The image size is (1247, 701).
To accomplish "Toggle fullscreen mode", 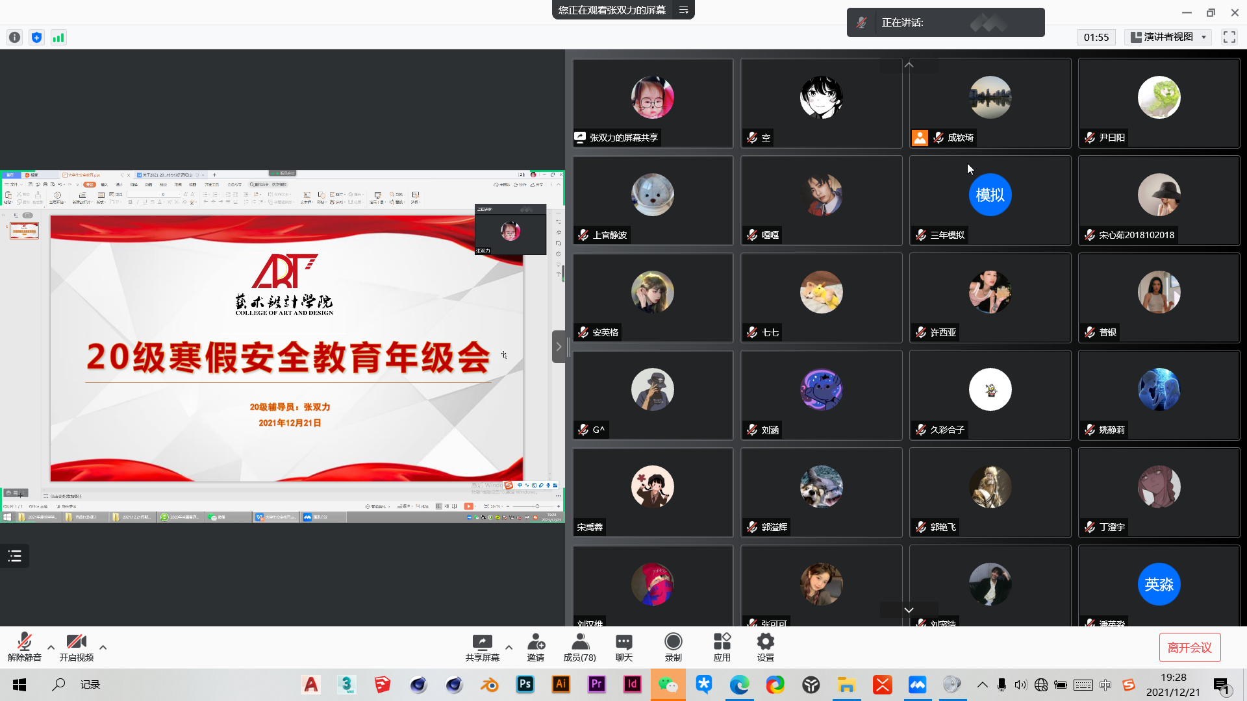I will (1229, 37).
